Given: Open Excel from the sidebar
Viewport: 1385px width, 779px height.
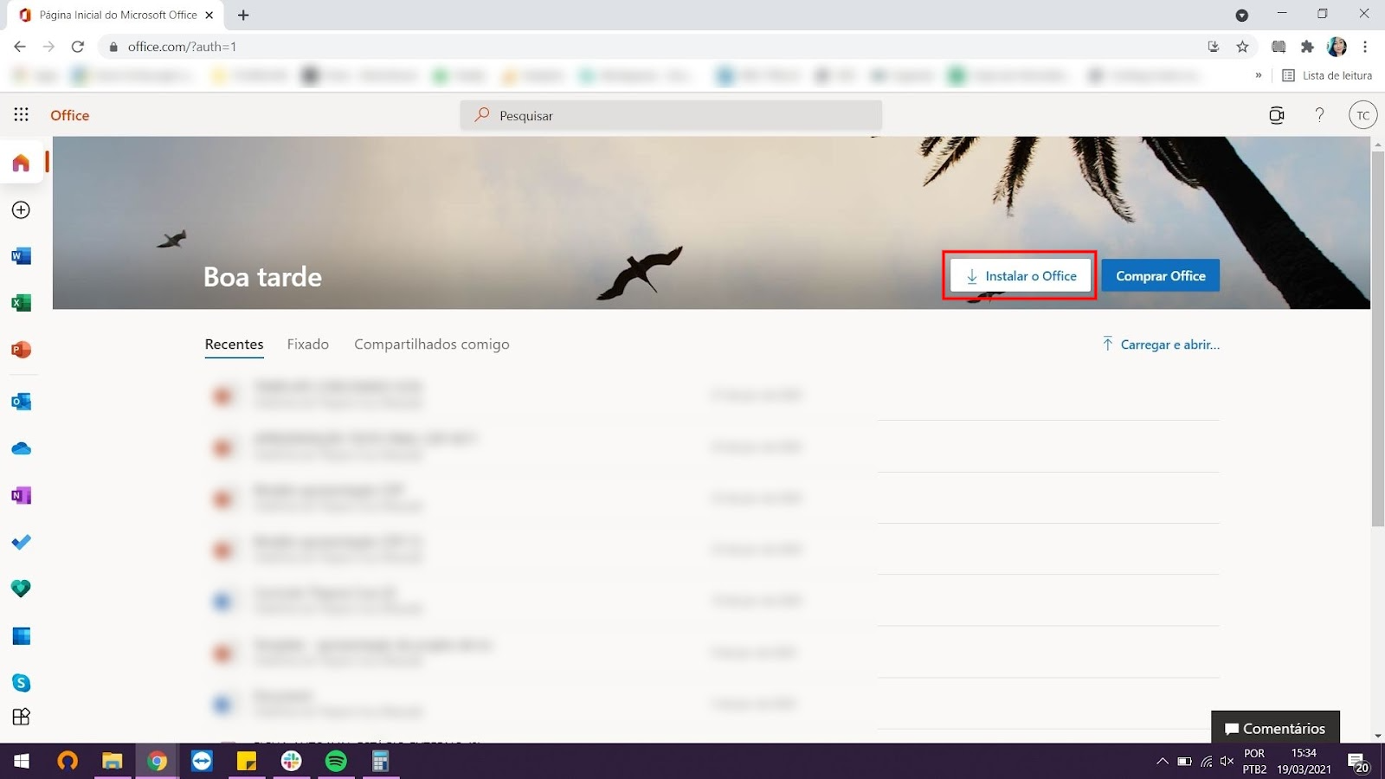Looking at the screenshot, I should coord(22,303).
